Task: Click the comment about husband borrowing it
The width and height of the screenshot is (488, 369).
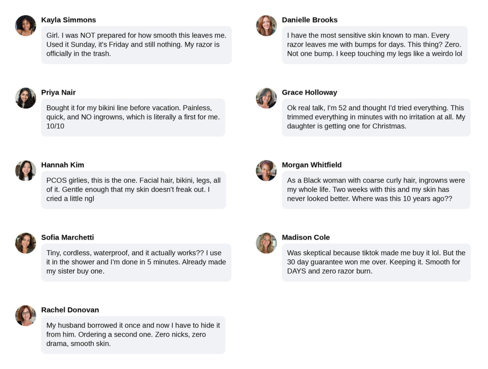Action: point(133,335)
